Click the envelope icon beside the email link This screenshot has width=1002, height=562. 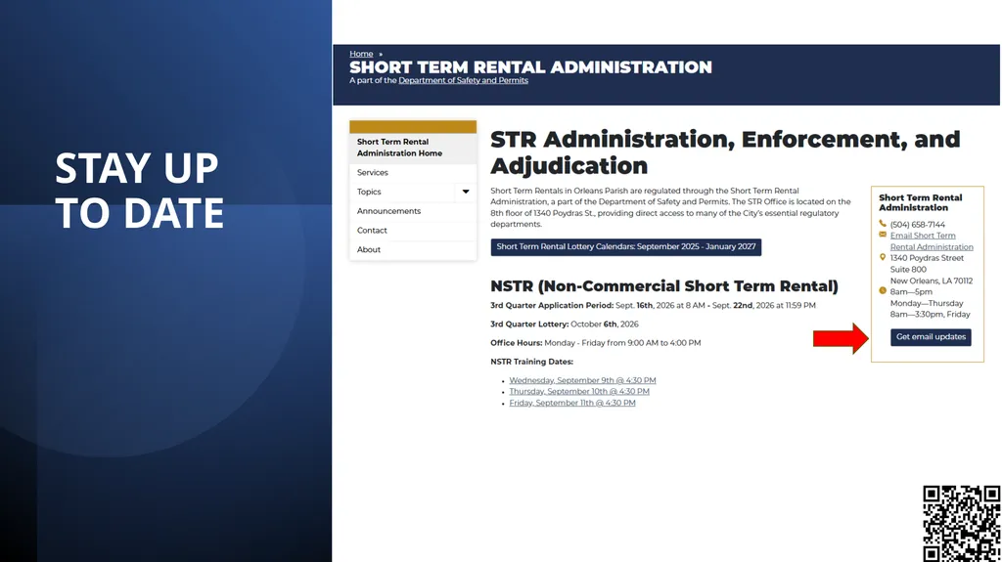(883, 235)
